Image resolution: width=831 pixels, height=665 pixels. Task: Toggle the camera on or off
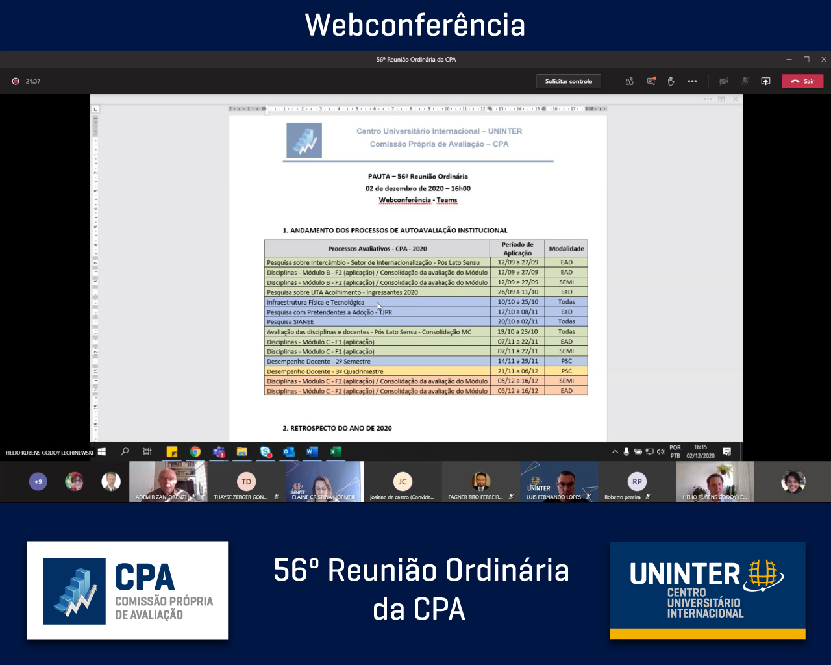(723, 81)
